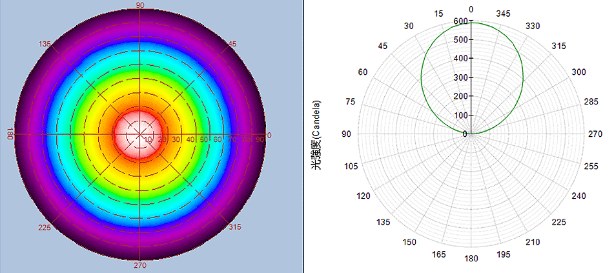Click the 600 radial tick in the polar plot
The width and height of the screenshot is (614, 273).
460,21
